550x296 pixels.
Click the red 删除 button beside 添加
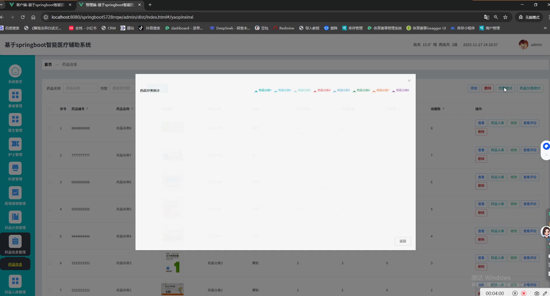[488, 88]
